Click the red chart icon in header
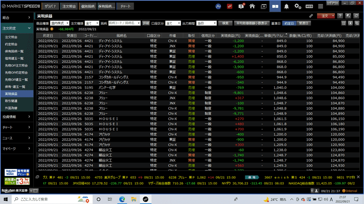The image size is (364, 204). click(x=230, y=6)
